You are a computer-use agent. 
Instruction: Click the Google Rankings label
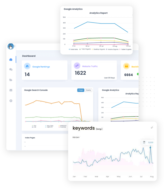tap(41, 67)
